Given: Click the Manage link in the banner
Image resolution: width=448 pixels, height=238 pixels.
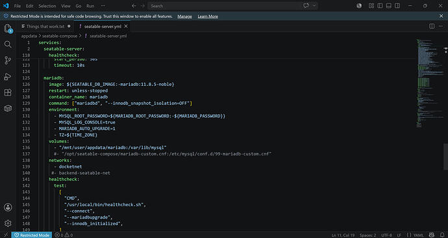Looking at the screenshot, I should pos(184,16).
